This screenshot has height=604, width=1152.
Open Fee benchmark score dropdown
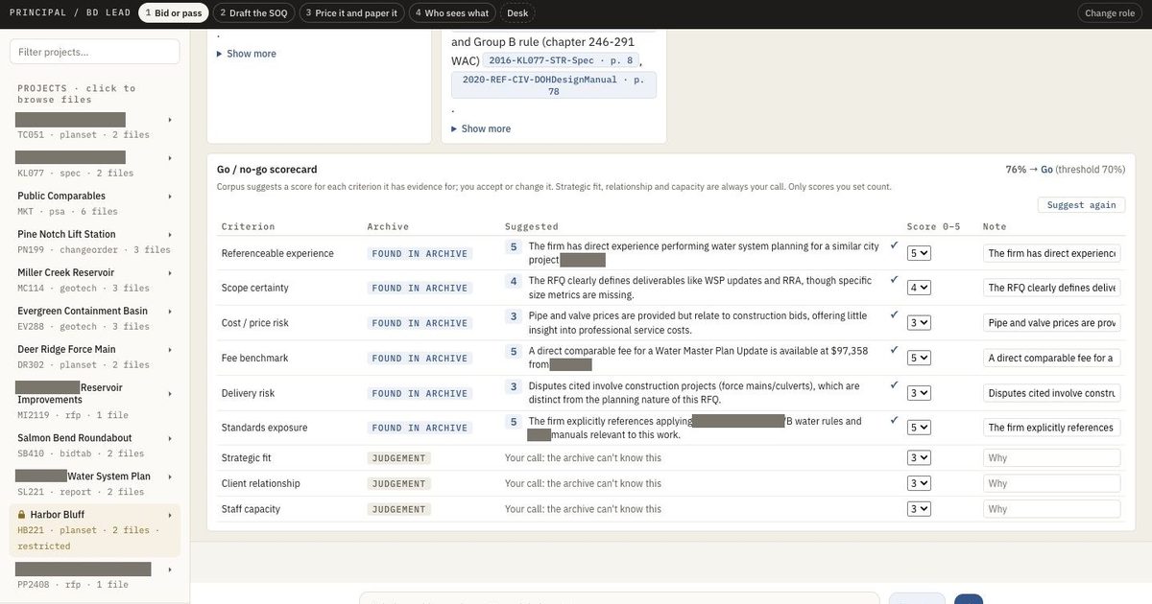pos(919,358)
